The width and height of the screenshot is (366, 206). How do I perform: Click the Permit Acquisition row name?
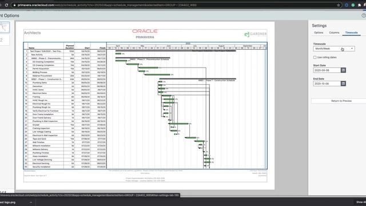pos(41,69)
